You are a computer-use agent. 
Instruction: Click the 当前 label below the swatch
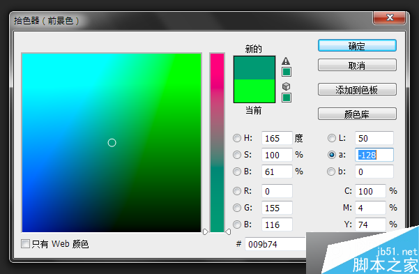(253, 110)
